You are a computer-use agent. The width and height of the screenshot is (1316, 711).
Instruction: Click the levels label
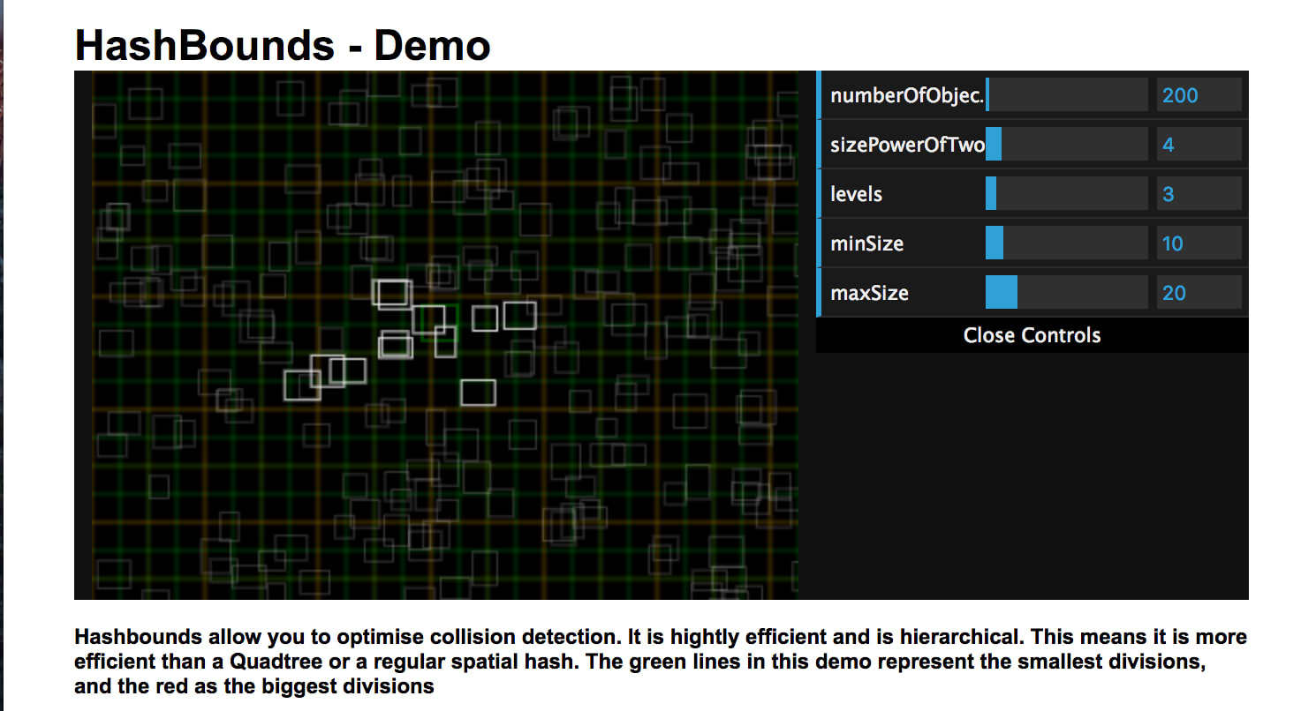click(856, 194)
